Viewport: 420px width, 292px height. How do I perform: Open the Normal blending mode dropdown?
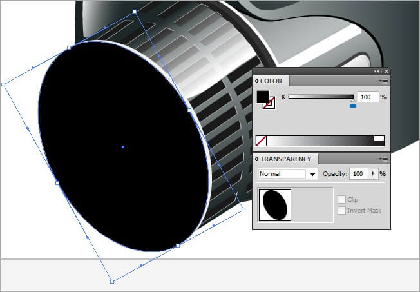312,174
